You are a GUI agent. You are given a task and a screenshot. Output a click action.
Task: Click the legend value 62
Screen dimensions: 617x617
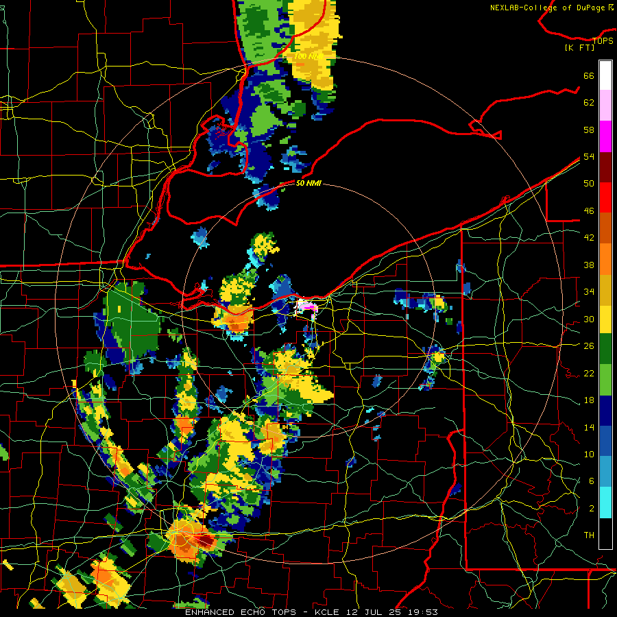click(x=589, y=103)
